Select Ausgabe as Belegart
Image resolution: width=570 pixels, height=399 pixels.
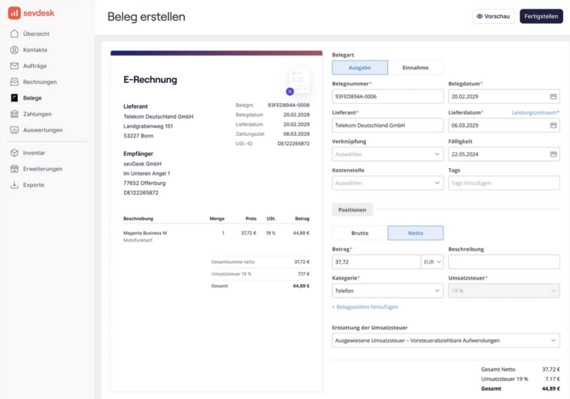(360, 68)
